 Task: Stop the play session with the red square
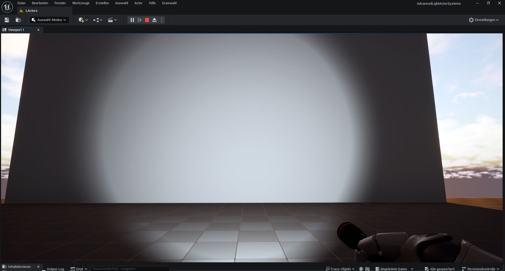[147, 20]
